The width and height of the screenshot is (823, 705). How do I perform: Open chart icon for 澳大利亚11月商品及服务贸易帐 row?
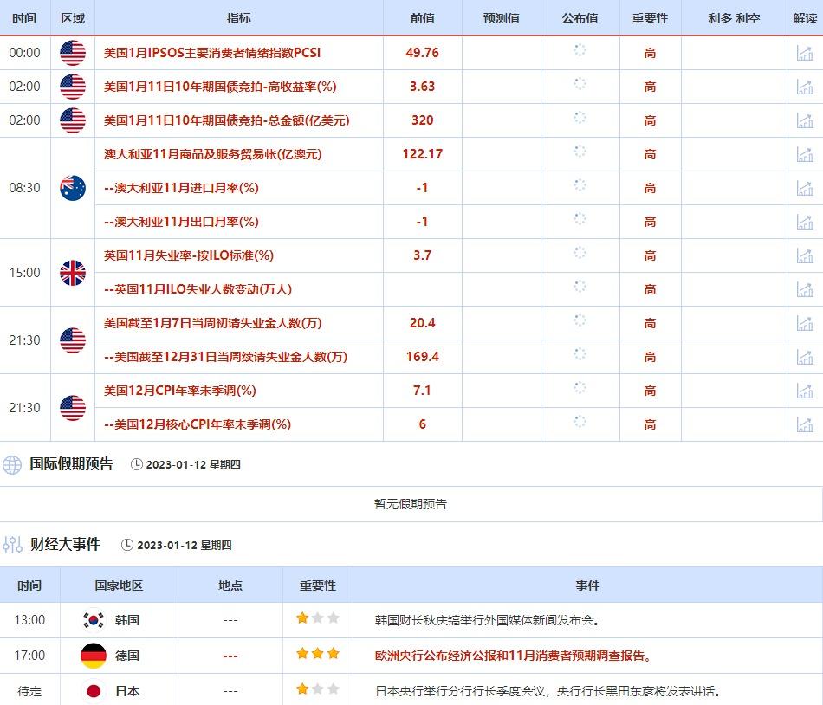[x=804, y=154]
